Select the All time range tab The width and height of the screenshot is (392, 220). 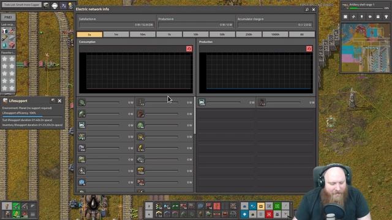coord(302,34)
